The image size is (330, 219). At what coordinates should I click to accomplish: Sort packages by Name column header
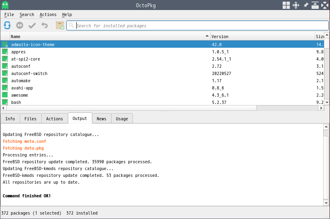click(x=110, y=36)
